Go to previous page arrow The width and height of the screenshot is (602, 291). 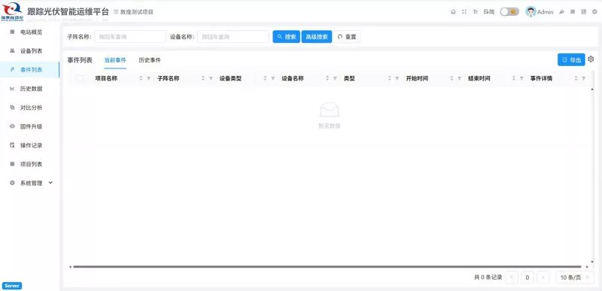[512, 277]
